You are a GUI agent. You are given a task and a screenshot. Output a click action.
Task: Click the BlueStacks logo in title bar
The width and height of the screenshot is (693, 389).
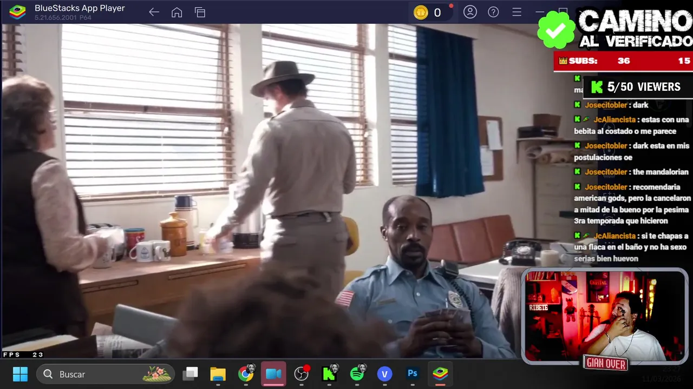(x=17, y=12)
